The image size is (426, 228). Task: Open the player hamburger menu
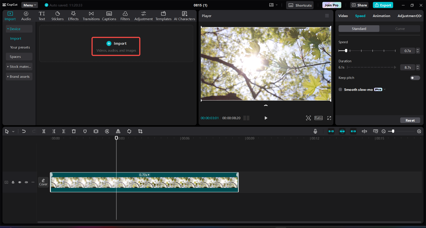[327, 16]
